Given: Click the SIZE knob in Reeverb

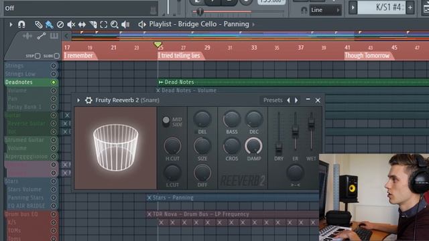Looking at the screenshot, I should pyautogui.click(x=202, y=146).
